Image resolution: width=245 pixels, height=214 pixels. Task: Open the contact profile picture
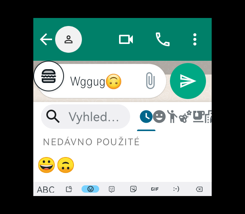(x=69, y=39)
